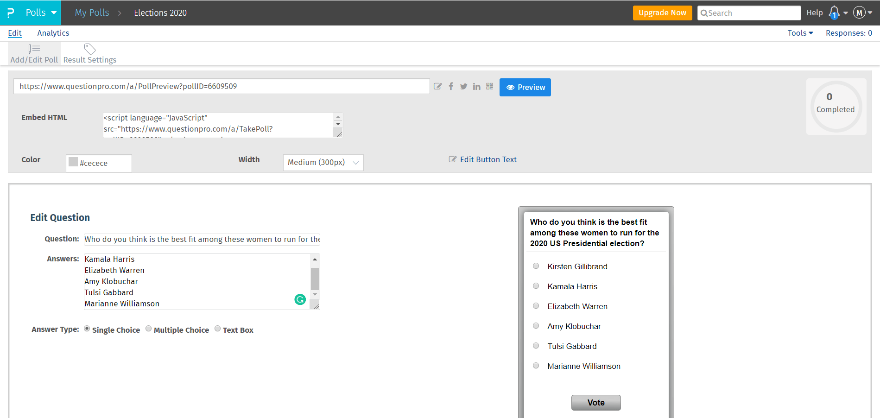
Task: Click the Grammarly icon in Answers box
Action: 300,299
